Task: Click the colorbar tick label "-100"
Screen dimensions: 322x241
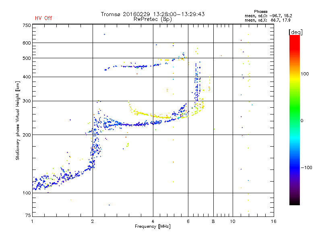Action: coord(306,167)
